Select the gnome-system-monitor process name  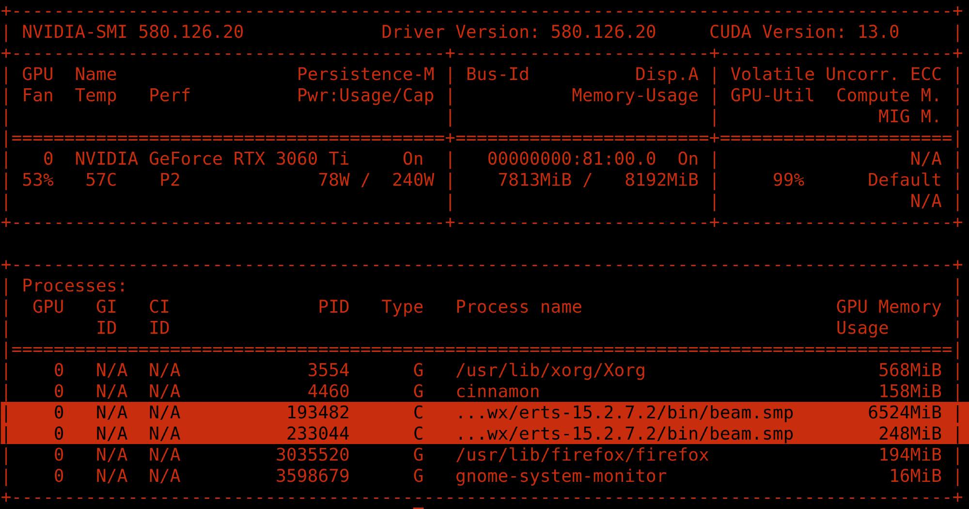561,476
